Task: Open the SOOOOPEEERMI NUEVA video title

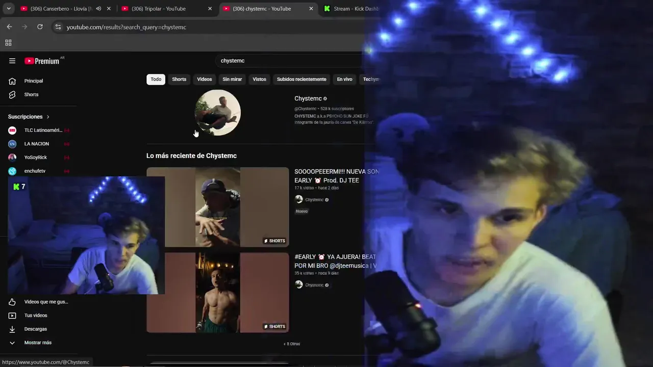Action: 337,176
